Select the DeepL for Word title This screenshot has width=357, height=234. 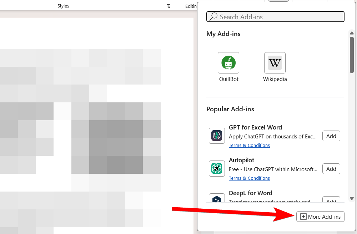pyautogui.click(x=251, y=193)
